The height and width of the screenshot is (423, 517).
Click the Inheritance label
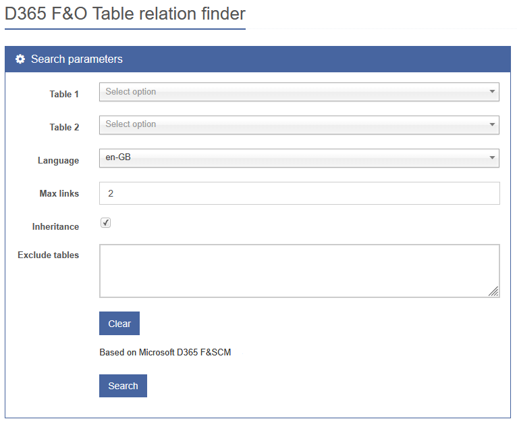[x=55, y=227]
